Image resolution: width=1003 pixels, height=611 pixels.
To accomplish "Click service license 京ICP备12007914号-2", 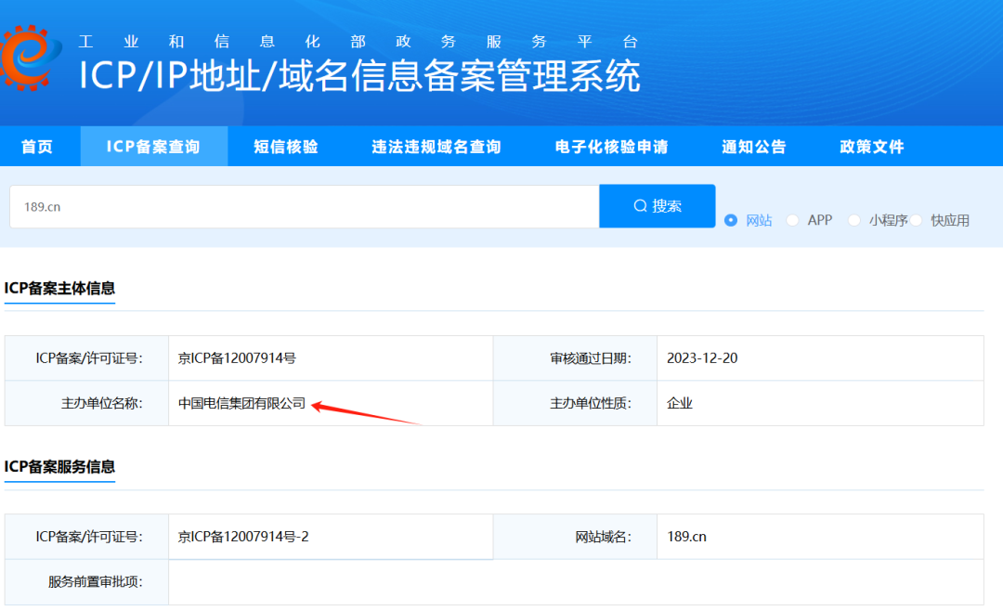I will 243,537.
